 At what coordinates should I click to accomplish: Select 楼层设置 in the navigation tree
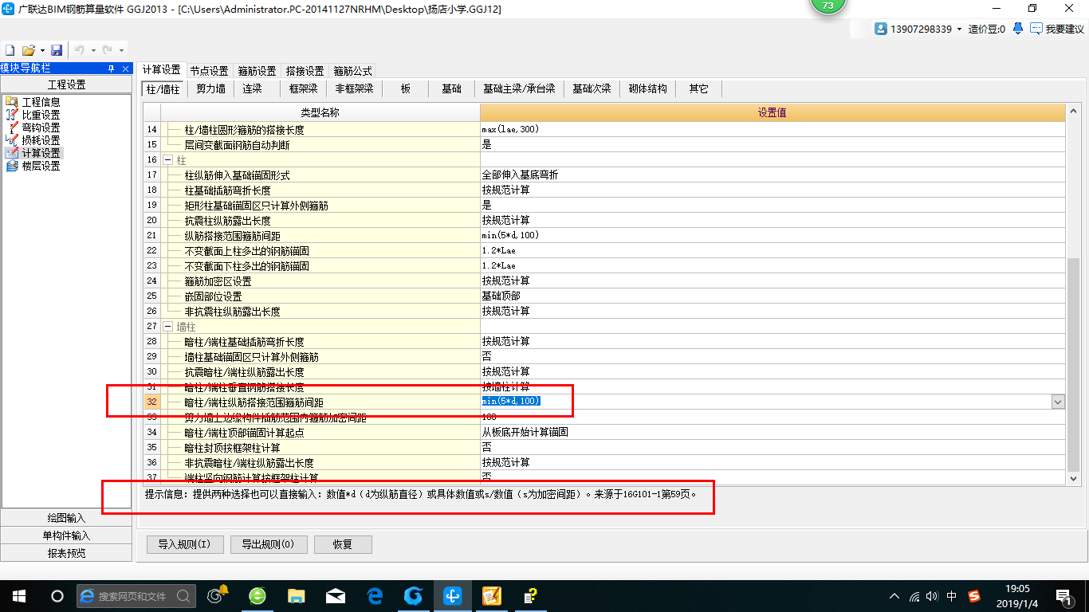click(x=41, y=166)
